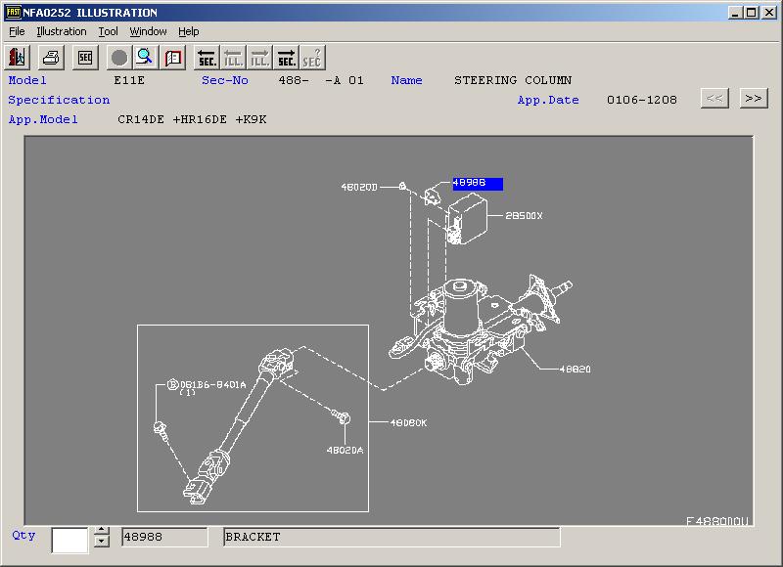This screenshot has width=783, height=567.
Task: Decrease quantity with the Qty down arrow
Action: (x=102, y=545)
